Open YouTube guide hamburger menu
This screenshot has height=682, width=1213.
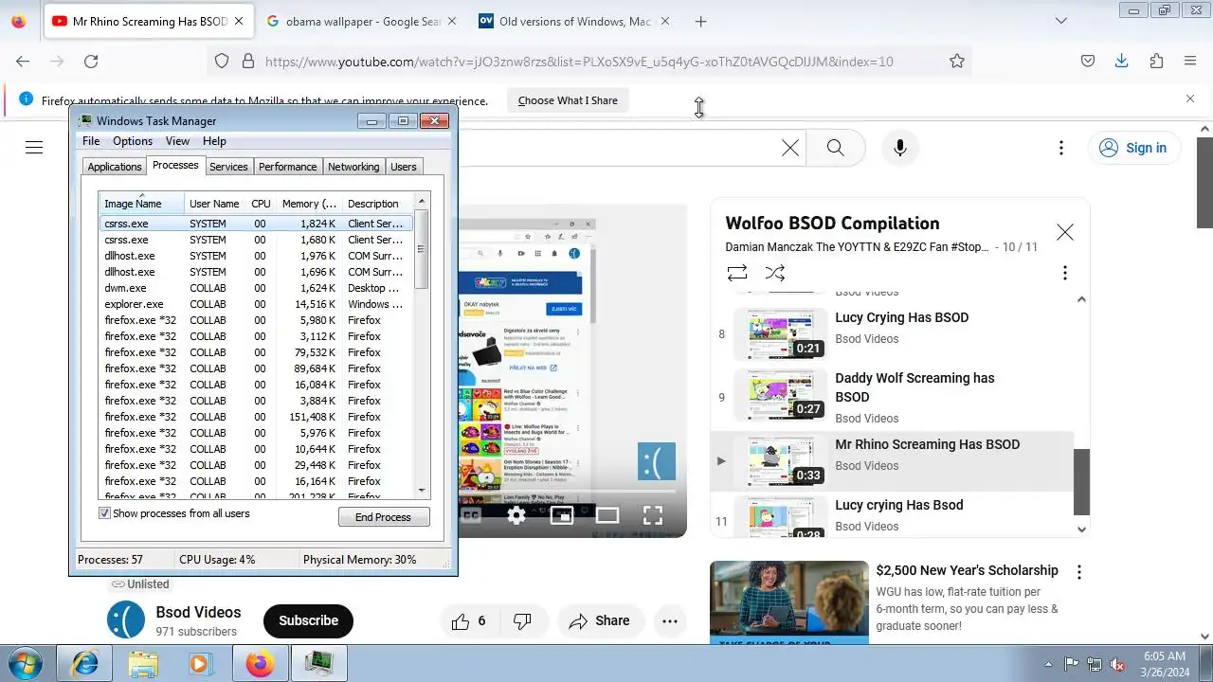[x=34, y=147]
